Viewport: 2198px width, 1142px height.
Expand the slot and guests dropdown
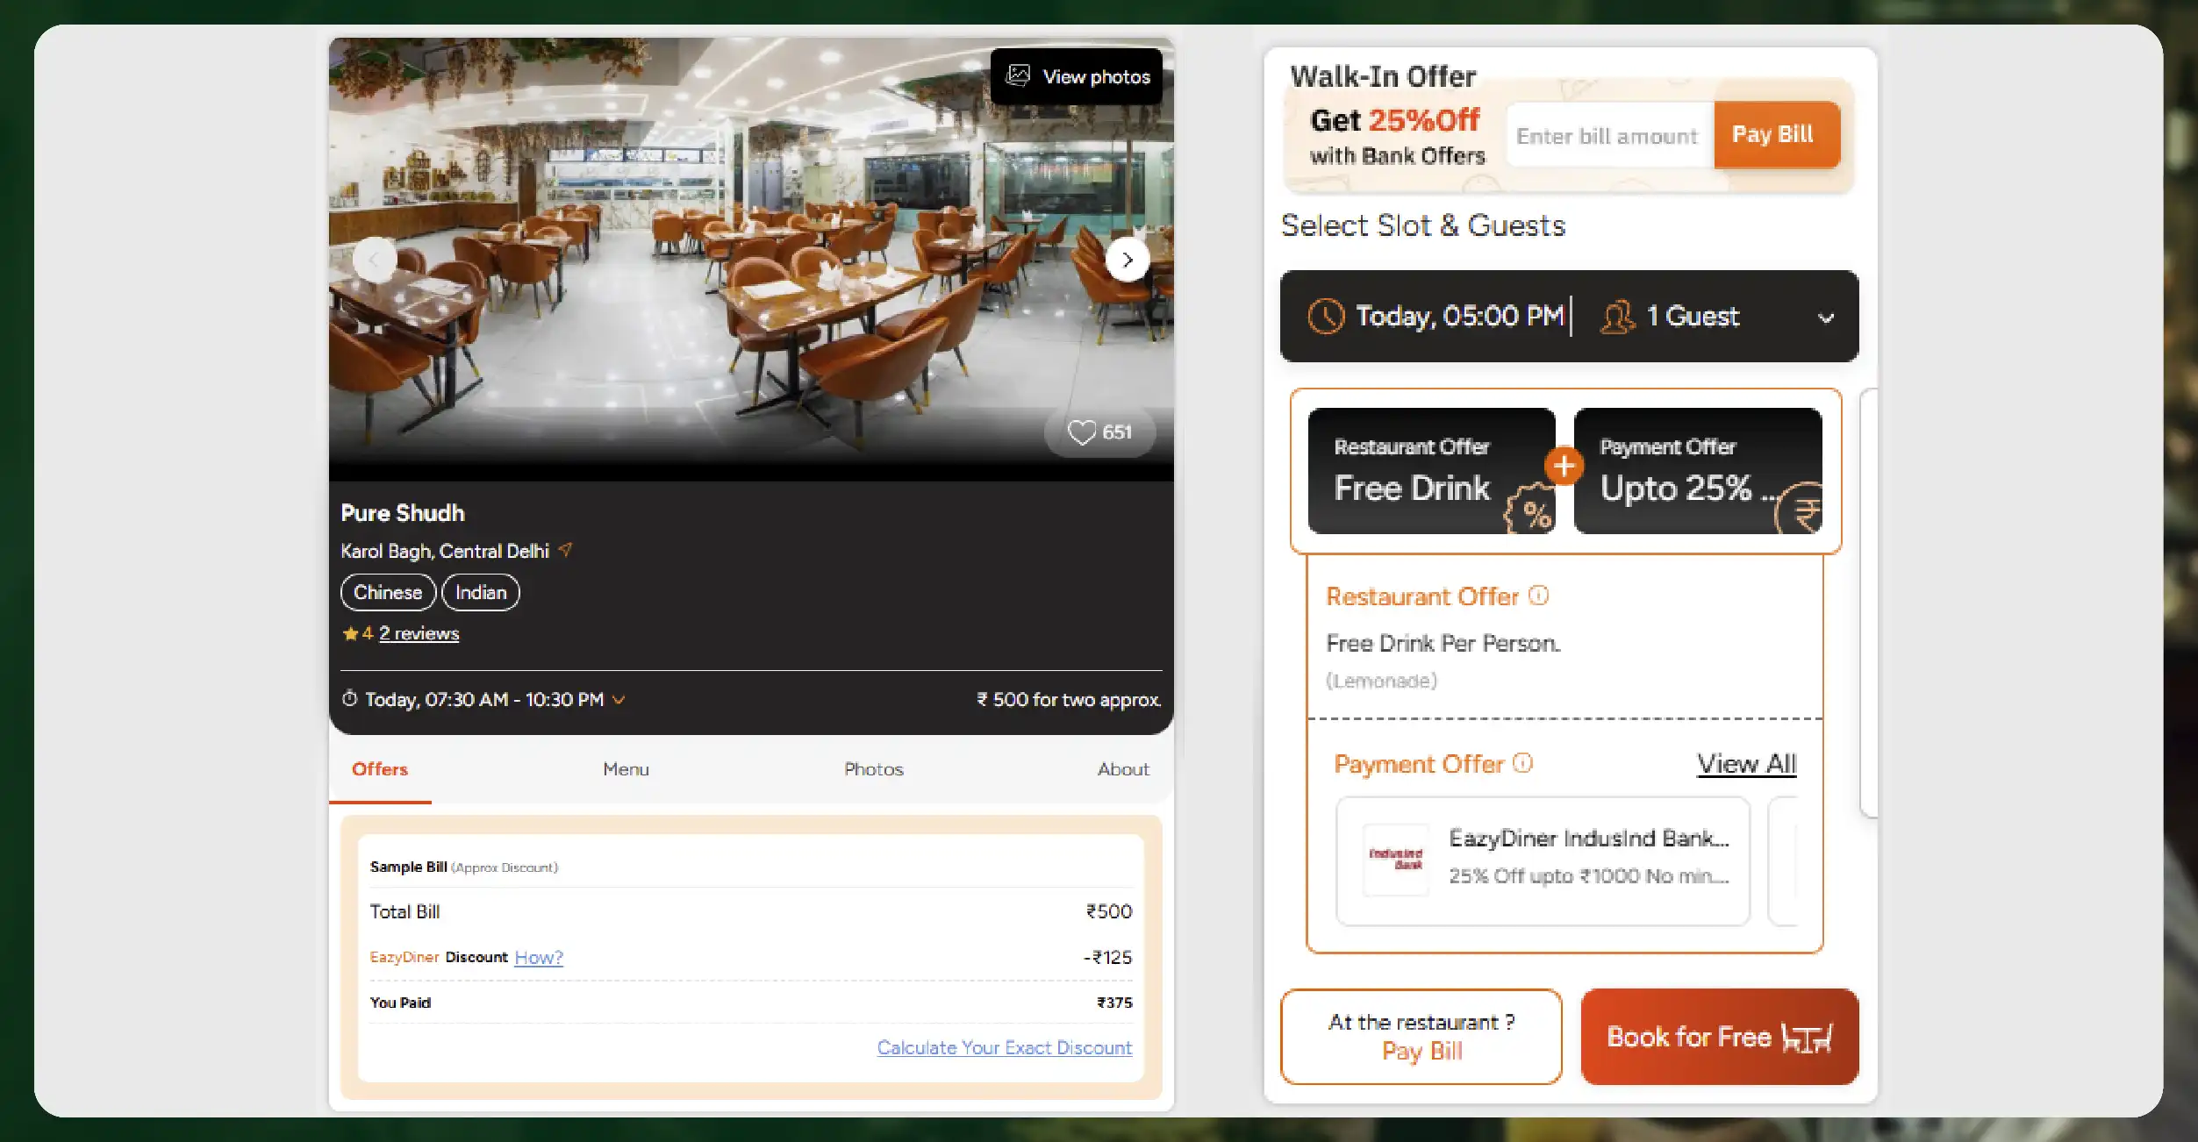point(1828,317)
